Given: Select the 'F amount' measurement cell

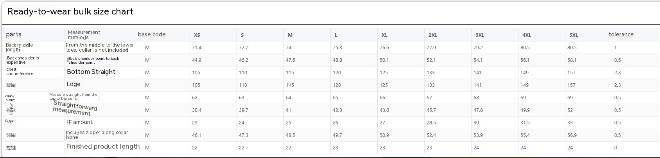Looking at the screenshot, I should 80,122.
